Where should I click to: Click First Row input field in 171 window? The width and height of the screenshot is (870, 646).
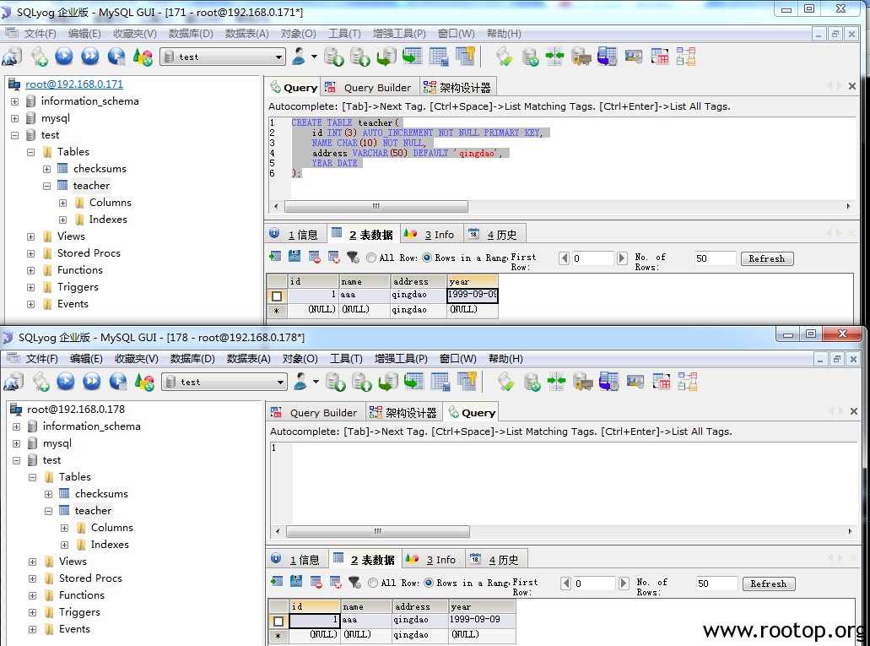coord(592,258)
